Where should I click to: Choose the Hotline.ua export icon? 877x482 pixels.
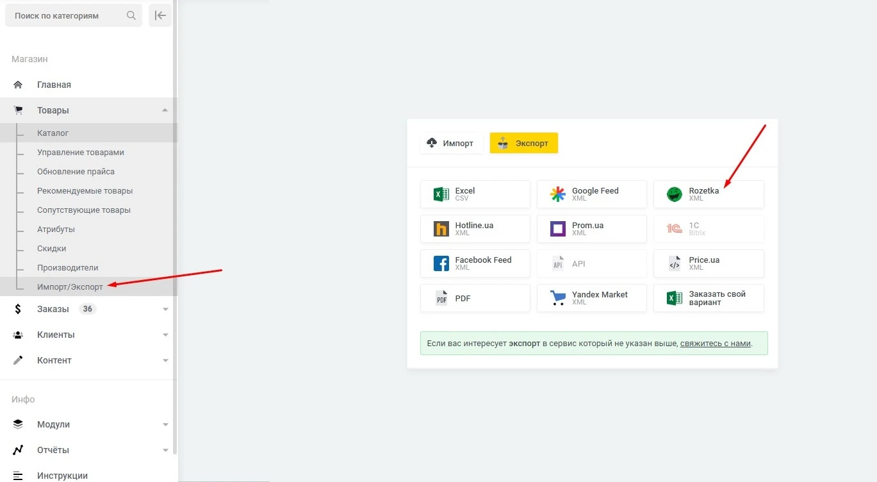441,229
